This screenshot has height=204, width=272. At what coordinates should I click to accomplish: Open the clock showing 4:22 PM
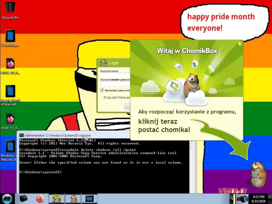click(259, 199)
